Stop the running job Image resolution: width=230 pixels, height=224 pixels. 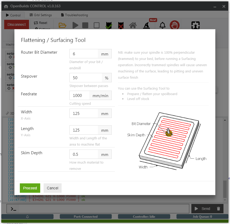[x=86, y=25]
